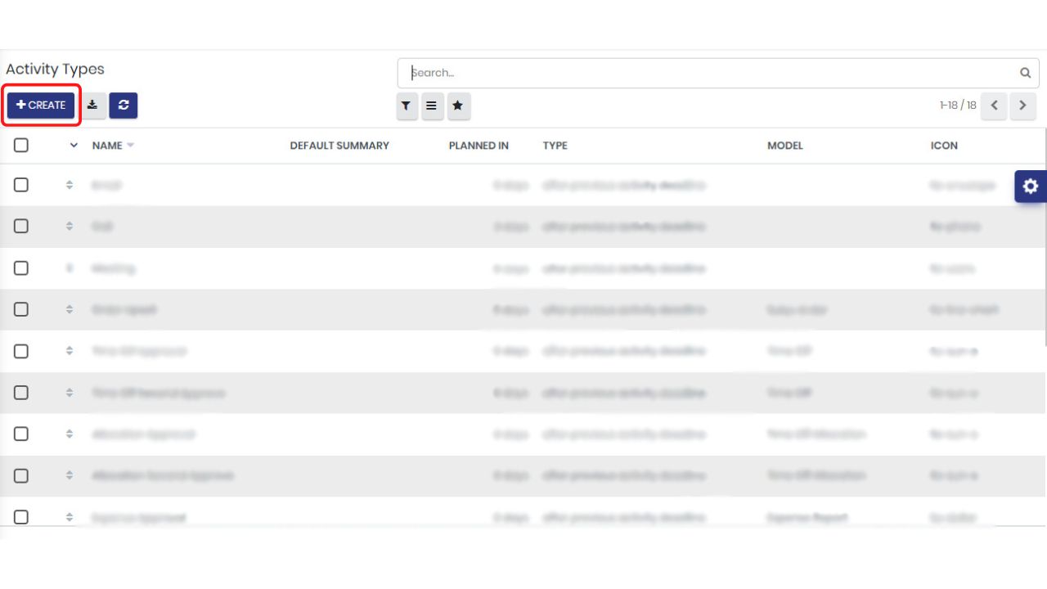The image size is (1047, 589).
Task: Check the Email row checkbox
Action: [x=21, y=185]
